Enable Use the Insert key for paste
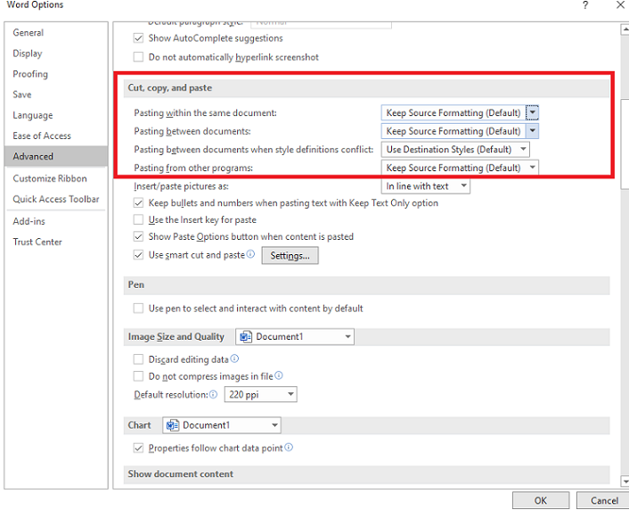The height and width of the screenshot is (510, 629). (x=138, y=219)
